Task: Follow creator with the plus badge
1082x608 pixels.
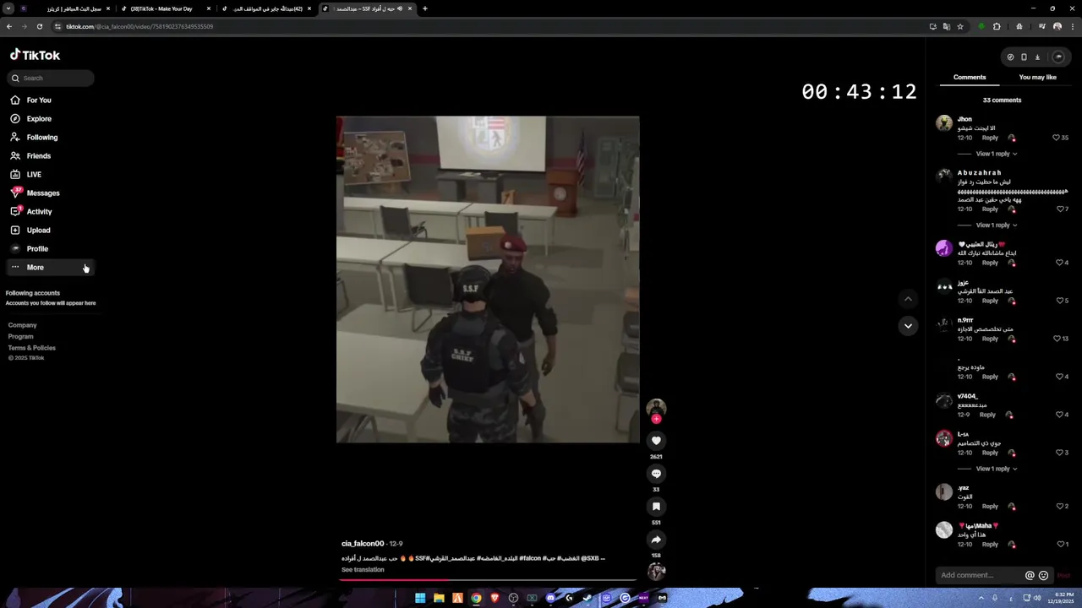Action: [656, 419]
